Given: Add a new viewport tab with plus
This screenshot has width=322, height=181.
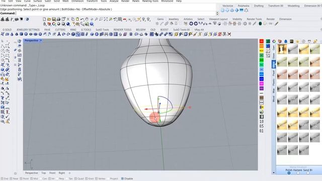Looking at the screenshot, I should [69, 173].
